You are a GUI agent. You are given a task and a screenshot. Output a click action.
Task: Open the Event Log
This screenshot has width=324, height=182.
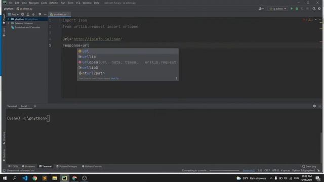[309, 166]
